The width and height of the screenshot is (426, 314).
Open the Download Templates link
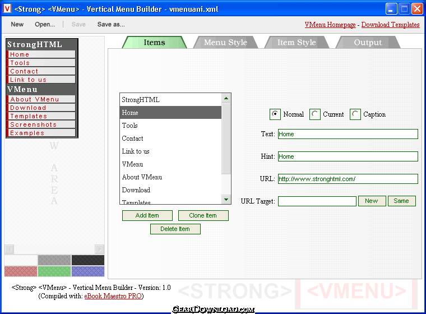point(390,25)
